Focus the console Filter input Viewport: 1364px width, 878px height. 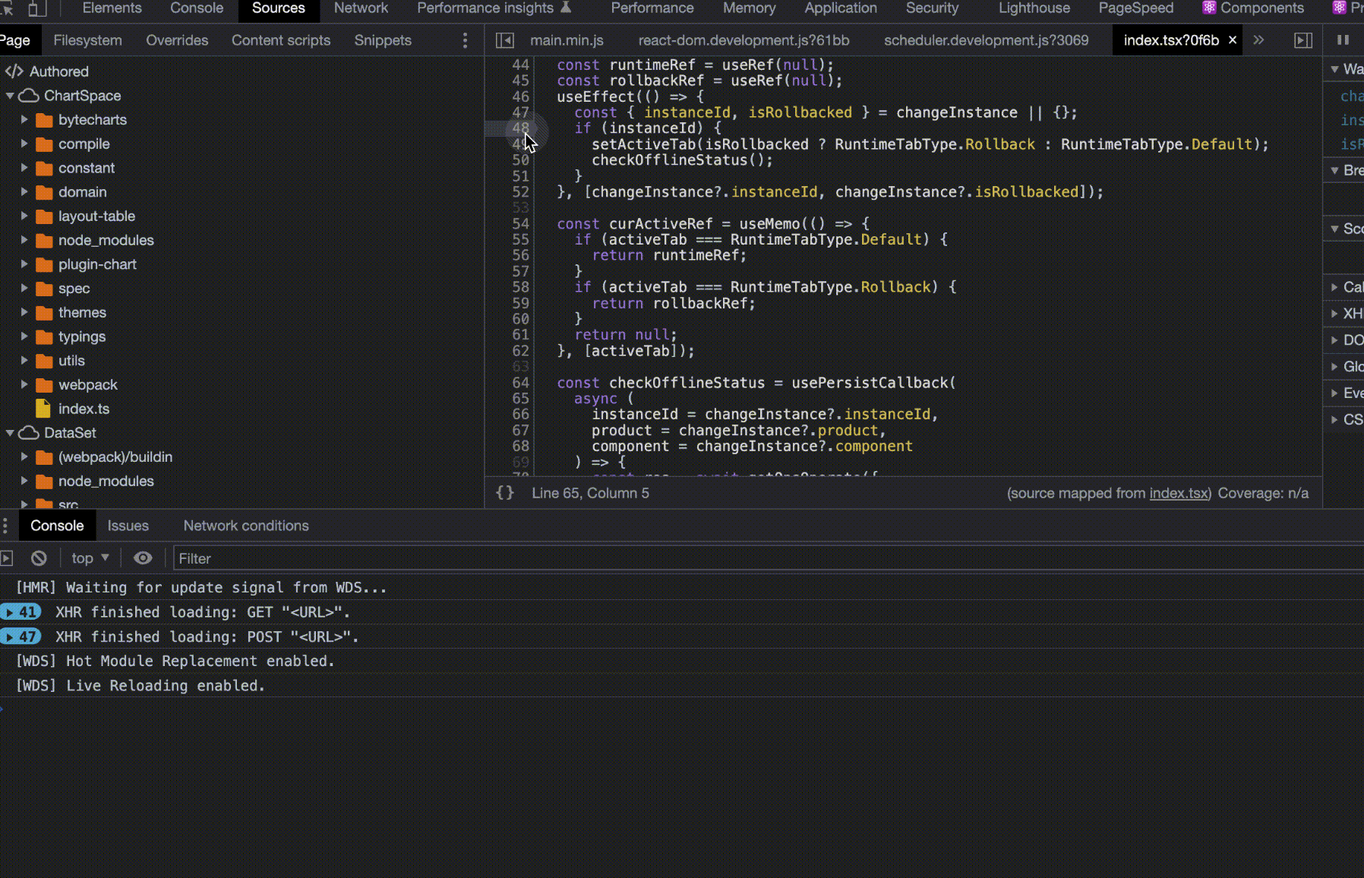[x=768, y=558]
